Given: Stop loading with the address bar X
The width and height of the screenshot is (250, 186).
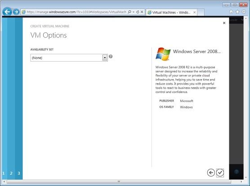Looking at the screenshot, I should click(142, 12).
